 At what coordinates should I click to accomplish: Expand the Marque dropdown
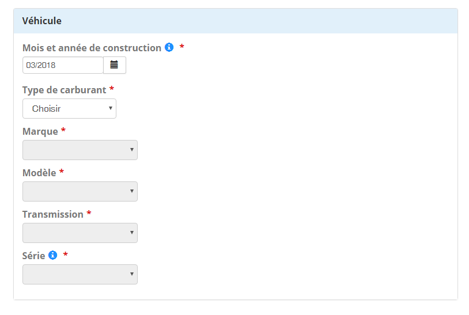click(80, 150)
